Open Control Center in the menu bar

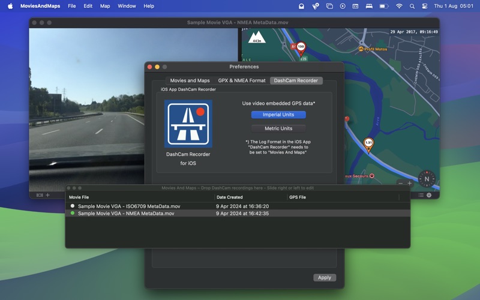coord(425,6)
